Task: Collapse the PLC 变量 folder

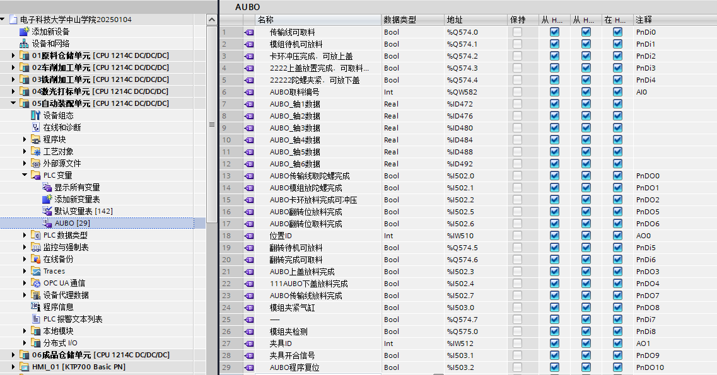Action: (24, 175)
